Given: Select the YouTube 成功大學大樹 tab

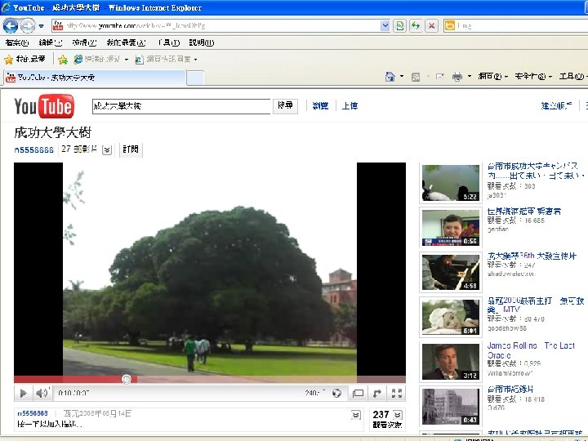Looking at the screenshot, I should pos(94,78).
